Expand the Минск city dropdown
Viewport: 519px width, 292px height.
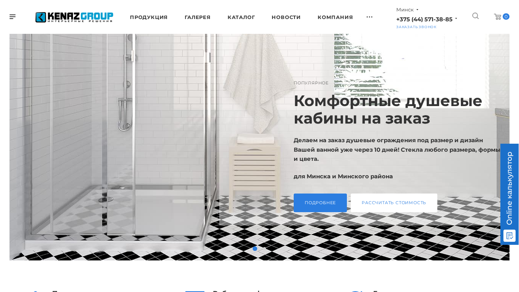click(407, 10)
